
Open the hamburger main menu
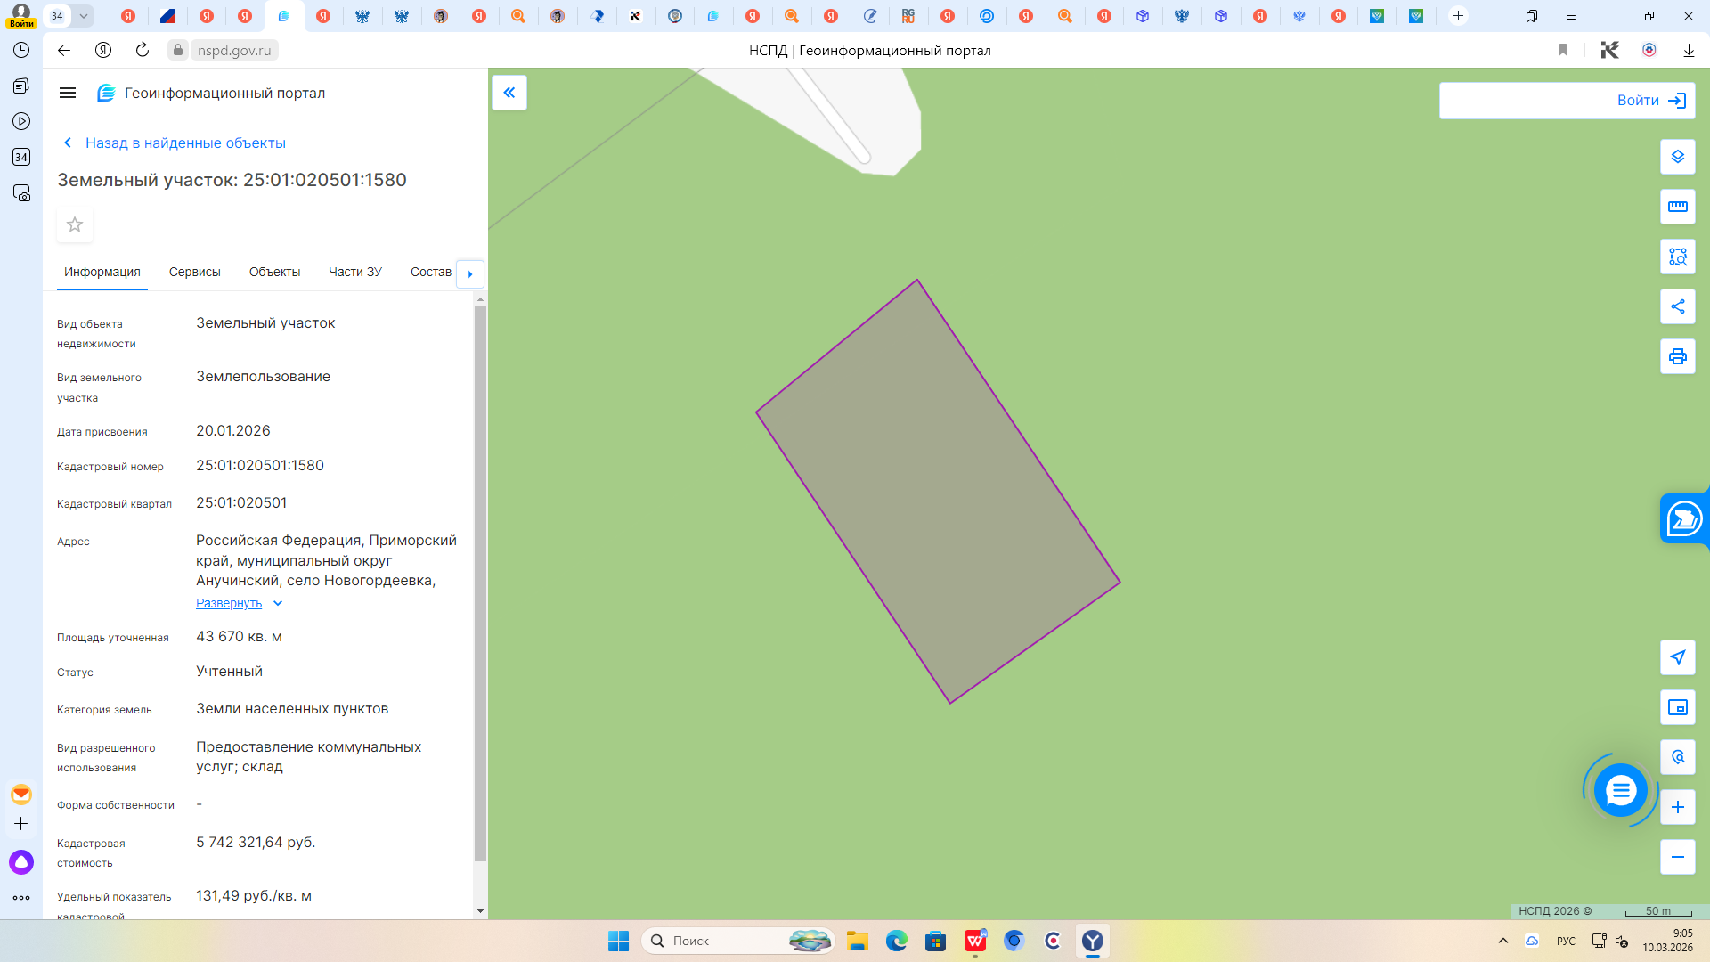tap(68, 93)
